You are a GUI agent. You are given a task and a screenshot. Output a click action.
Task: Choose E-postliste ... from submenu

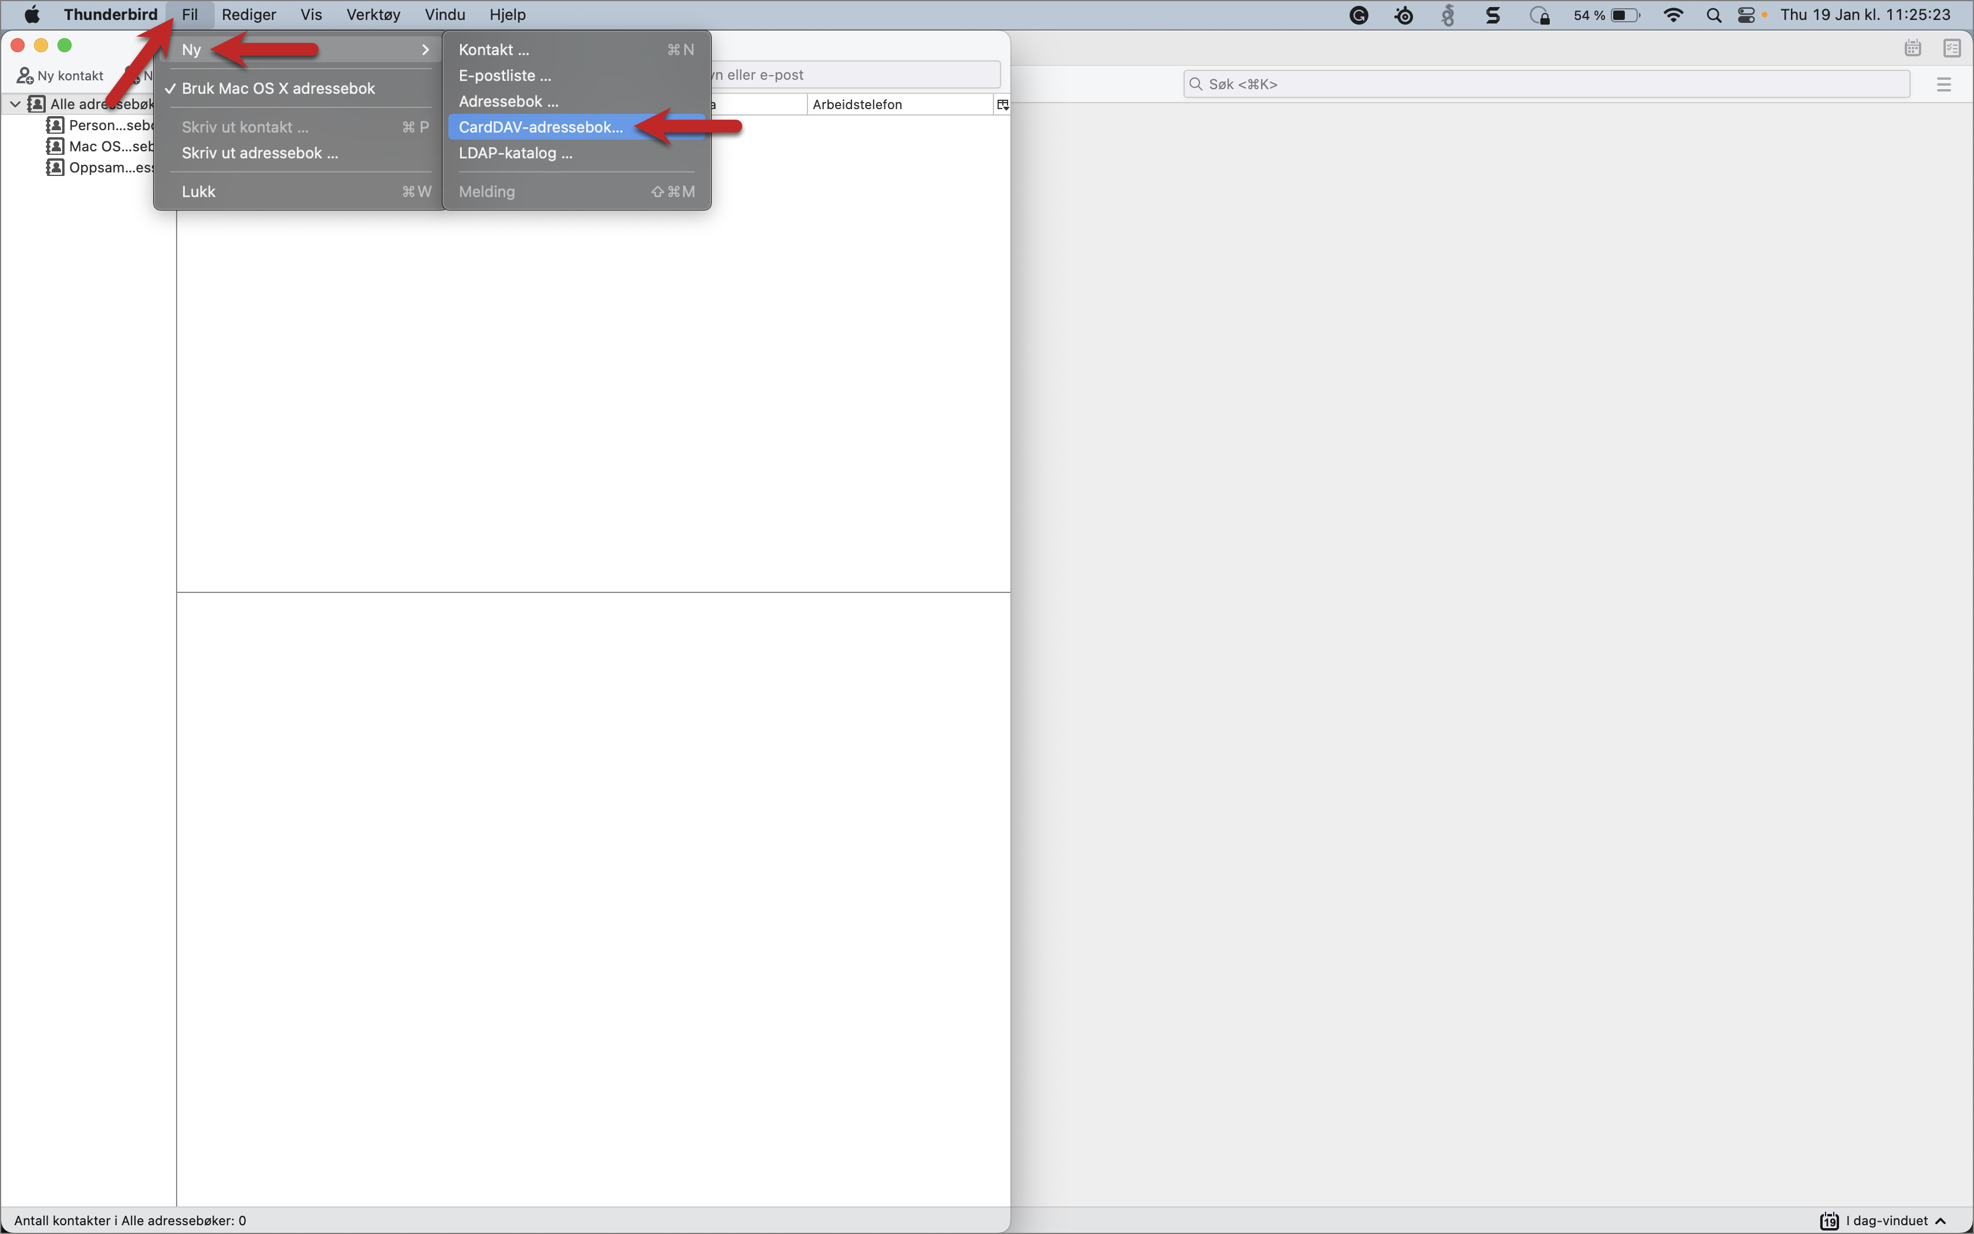tap(576, 75)
